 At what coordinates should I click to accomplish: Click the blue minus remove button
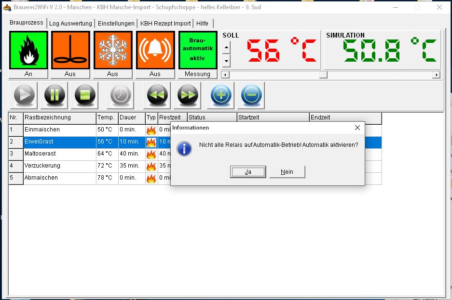coord(251,95)
